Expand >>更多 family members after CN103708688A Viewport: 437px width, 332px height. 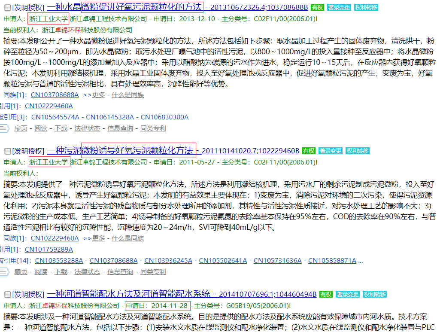94,95
